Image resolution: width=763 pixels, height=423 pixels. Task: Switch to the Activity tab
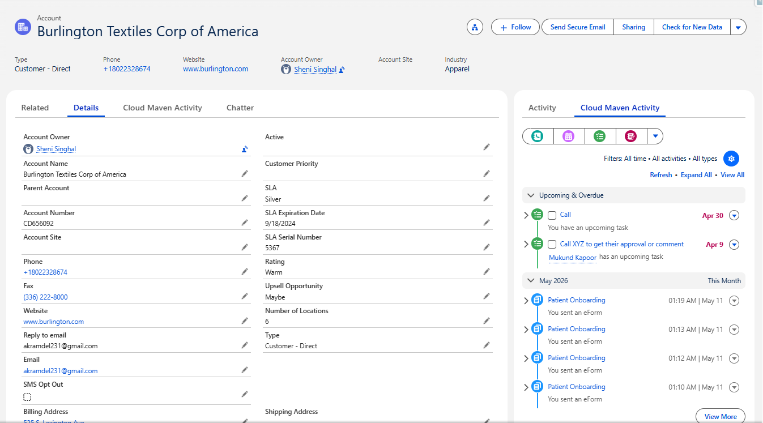click(542, 108)
